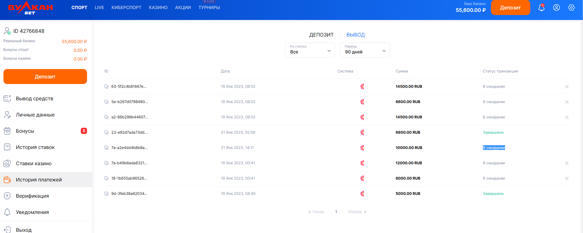Open Верификация in sidebar
This screenshot has width=583, height=233.
point(46,196)
